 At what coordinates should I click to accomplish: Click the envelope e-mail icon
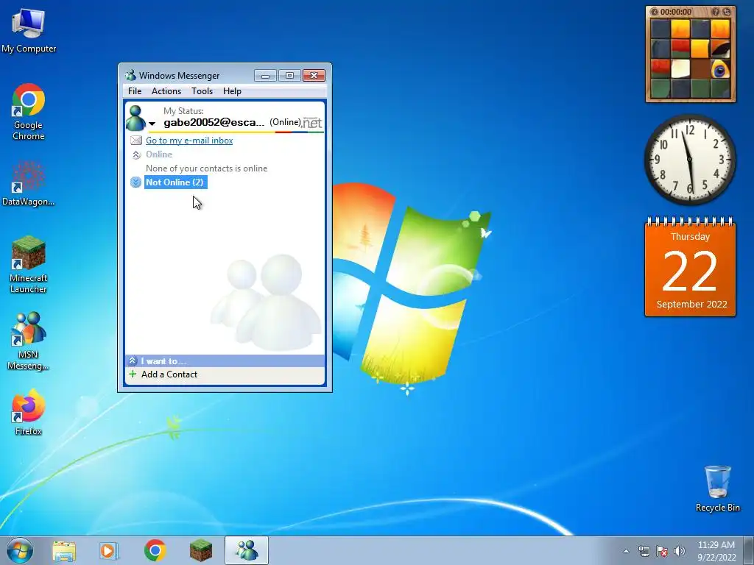point(136,141)
